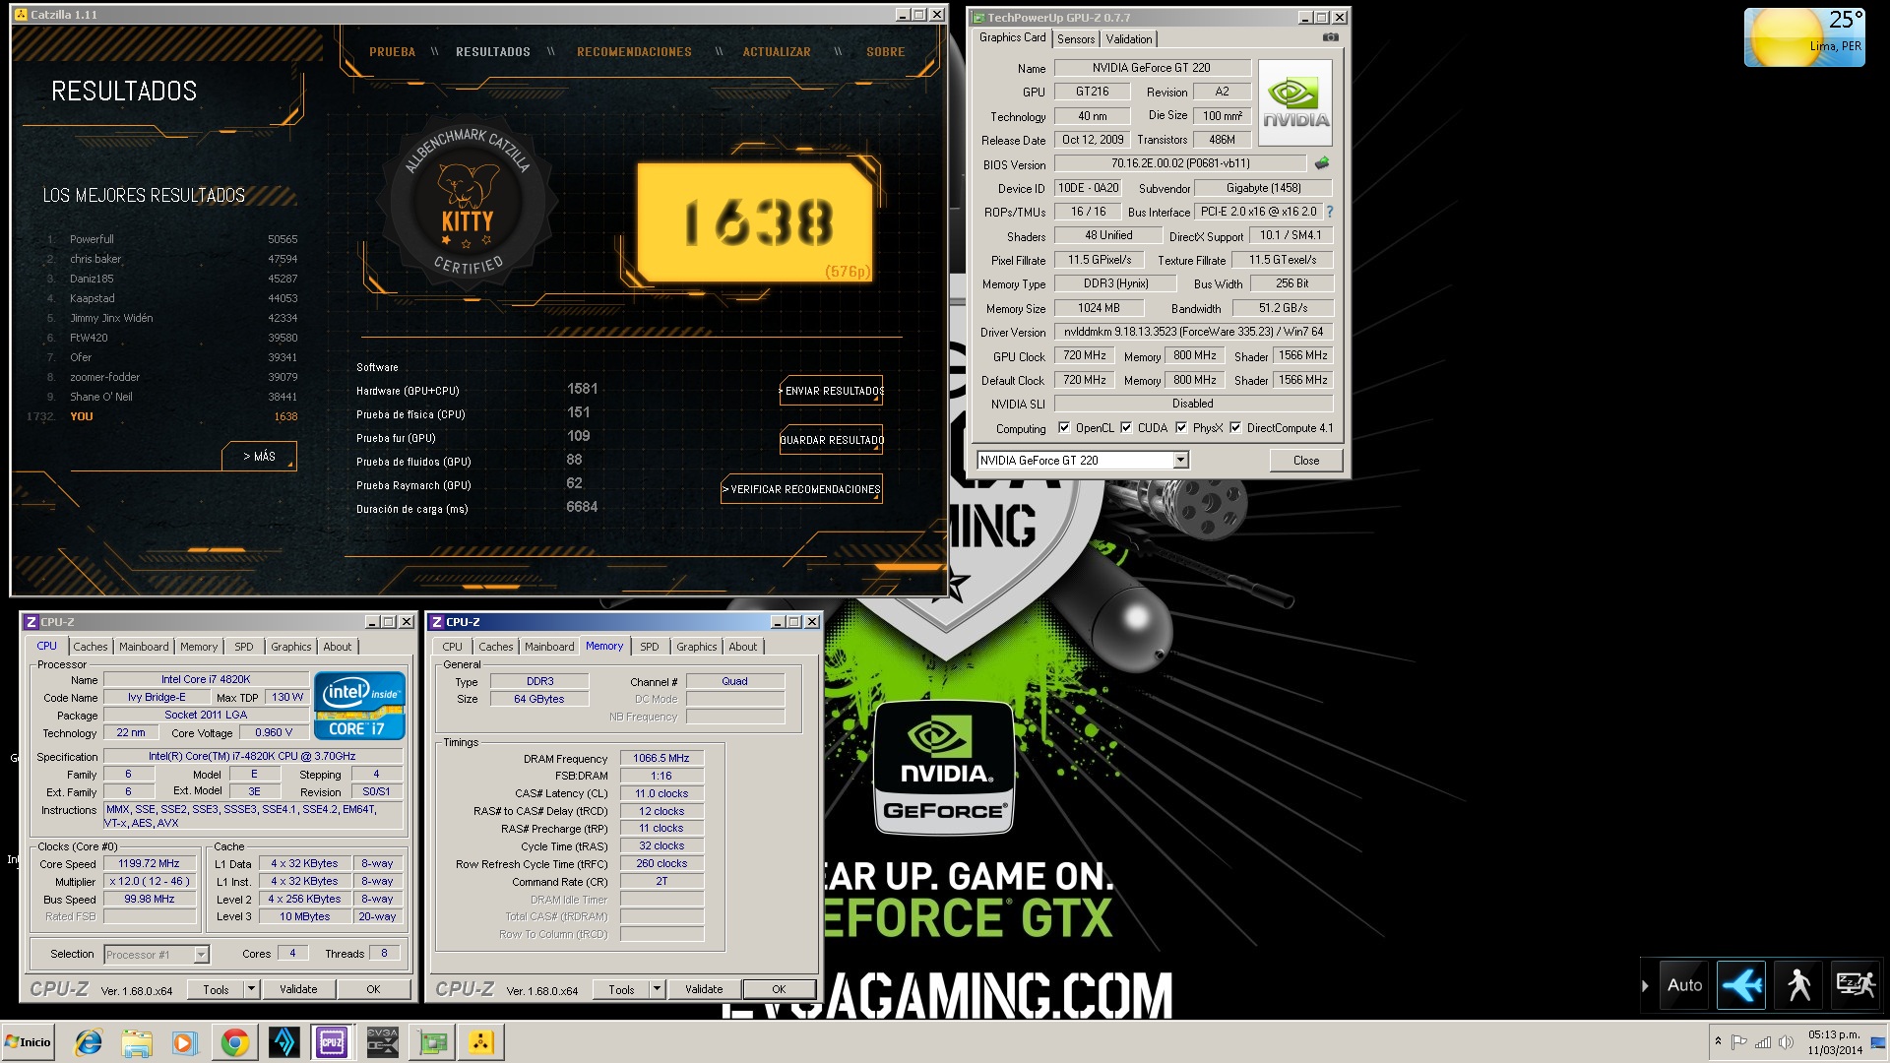1890x1063 pixels.
Task: Switch to Mainboard tab in left CPU-Z
Action: [144, 647]
